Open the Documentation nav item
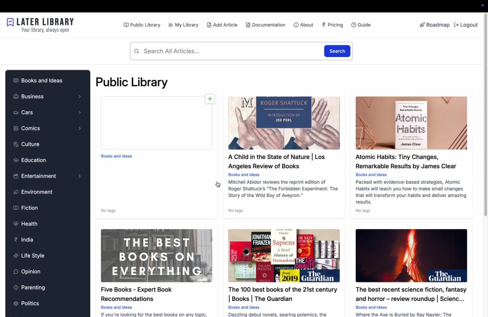 click(x=265, y=25)
